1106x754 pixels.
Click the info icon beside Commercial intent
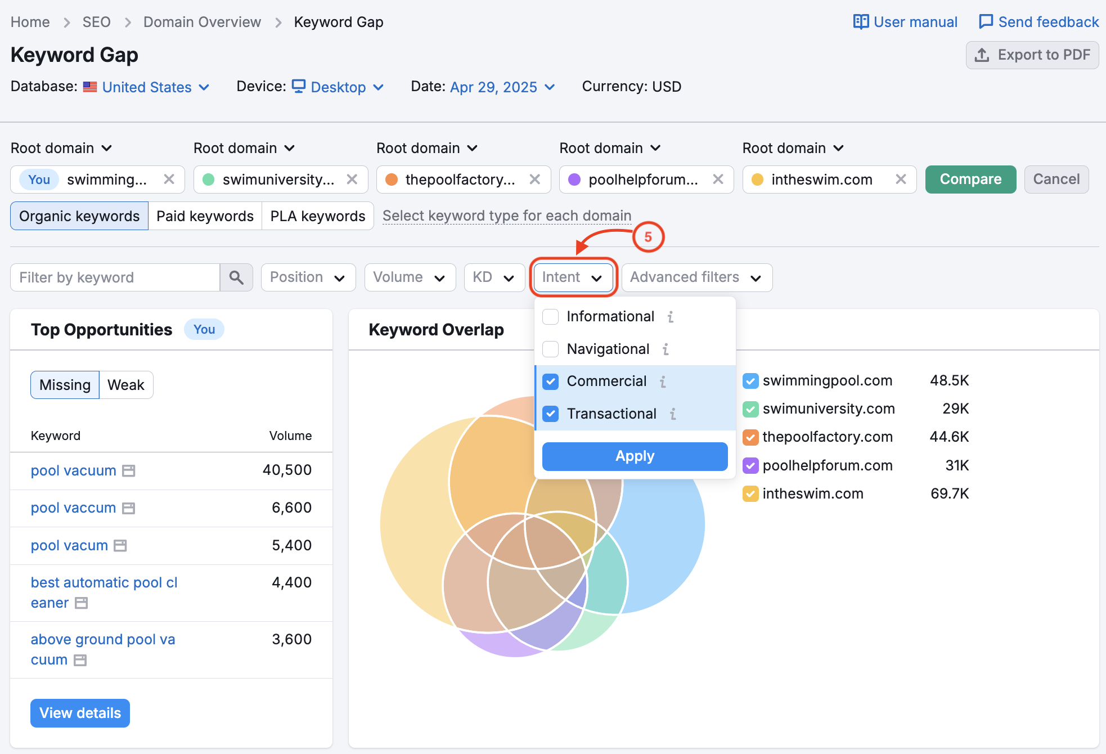tap(664, 382)
